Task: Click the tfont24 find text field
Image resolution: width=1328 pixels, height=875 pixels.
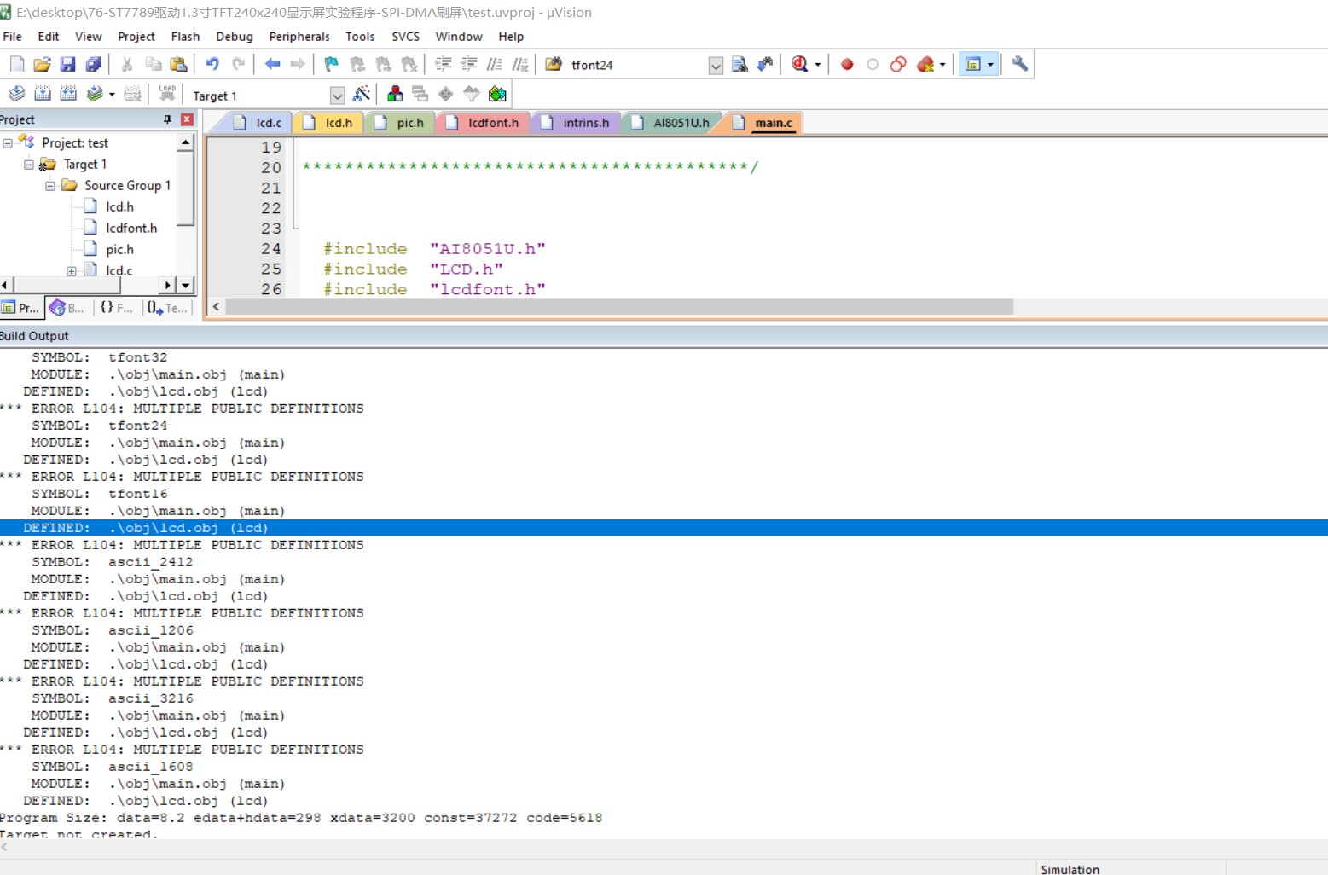Action: tap(636, 65)
